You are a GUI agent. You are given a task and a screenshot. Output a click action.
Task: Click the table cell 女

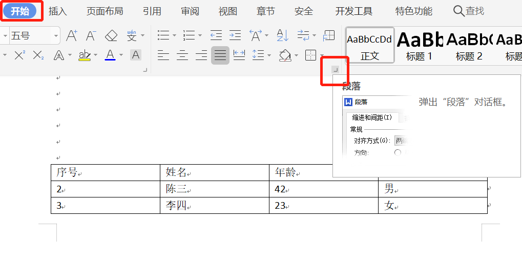point(433,205)
